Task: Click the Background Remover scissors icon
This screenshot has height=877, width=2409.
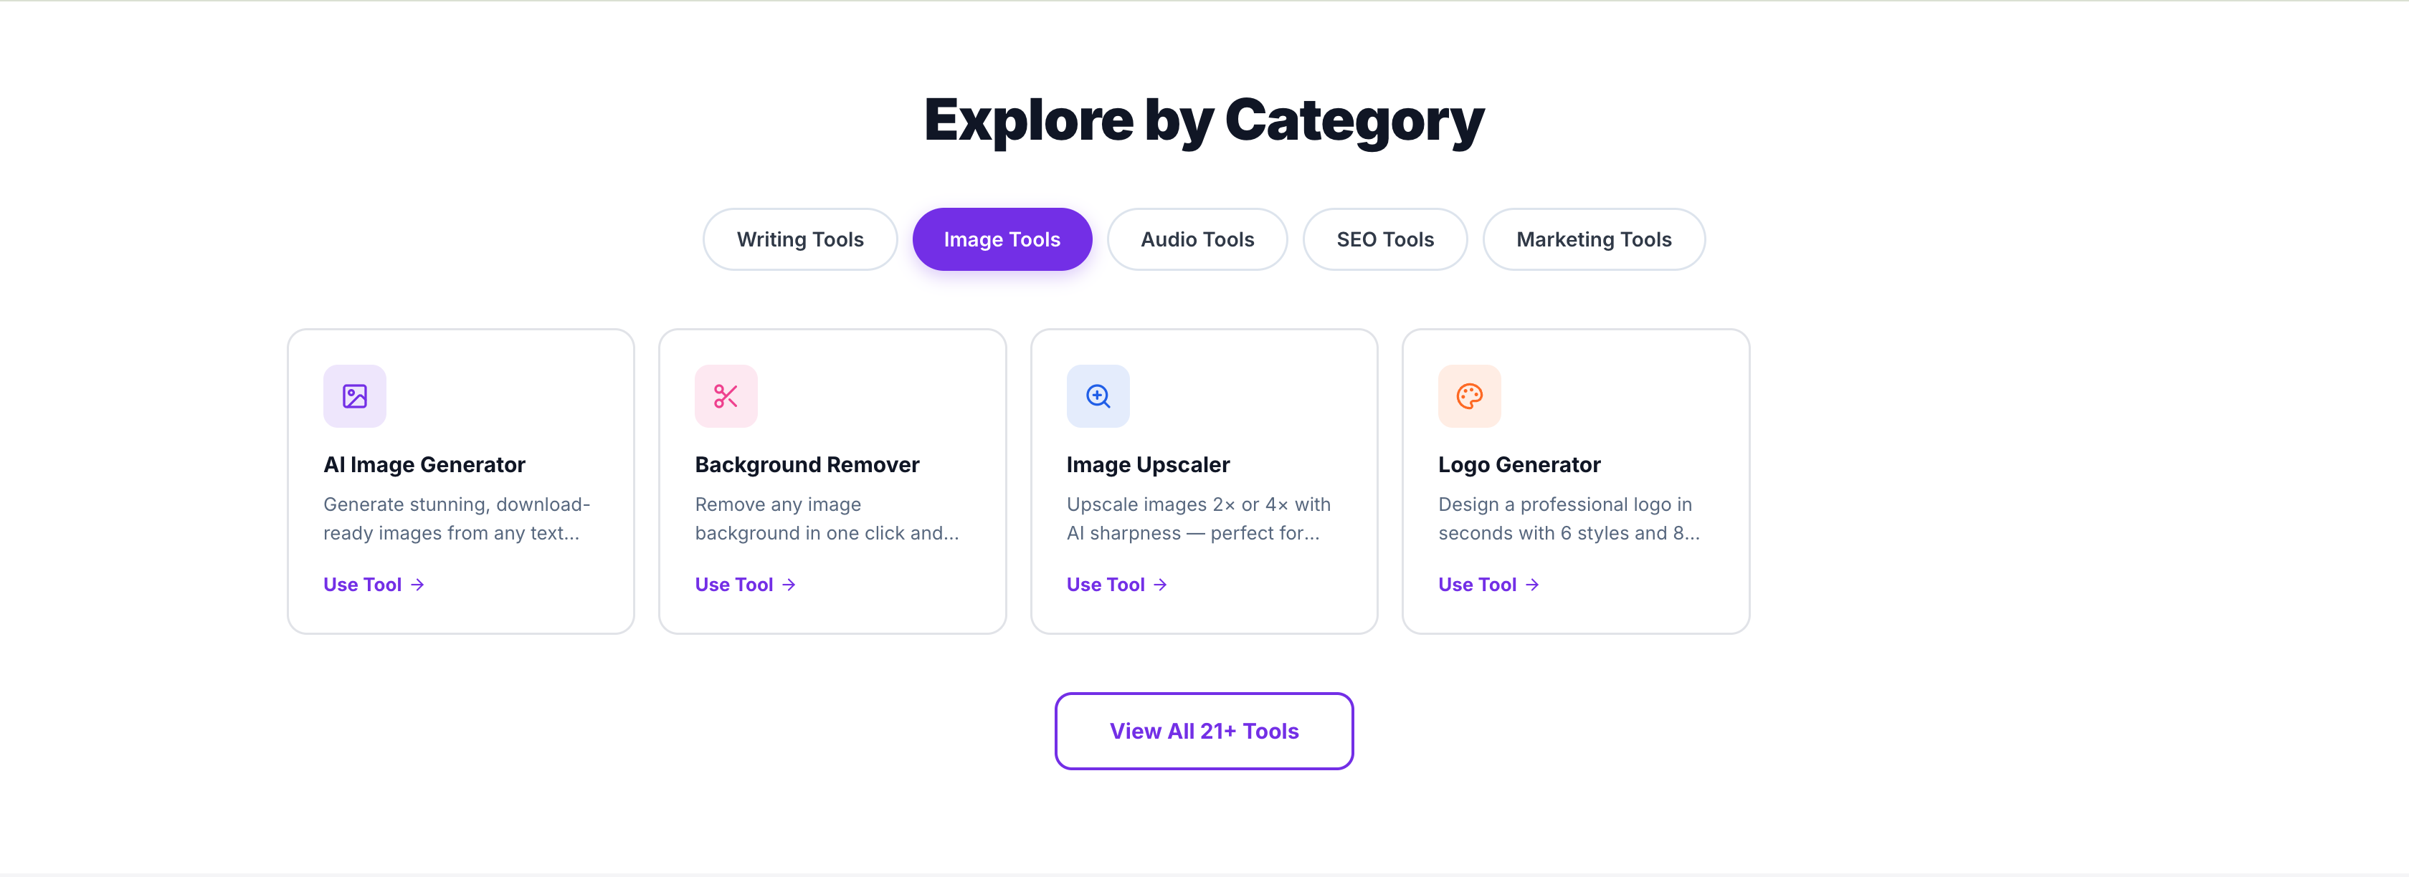Action: (x=726, y=396)
